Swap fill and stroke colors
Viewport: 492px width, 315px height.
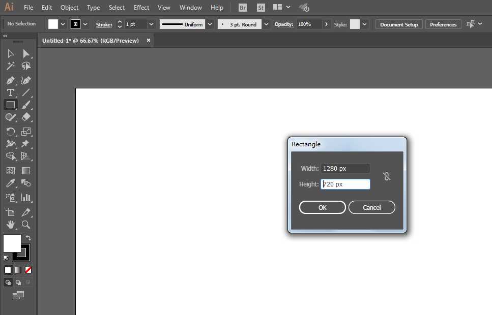[28, 238]
